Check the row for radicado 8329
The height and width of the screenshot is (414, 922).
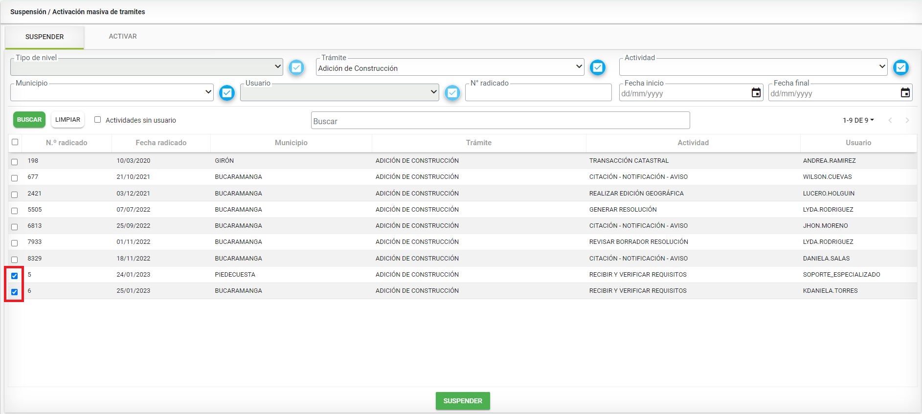coord(15,260)
